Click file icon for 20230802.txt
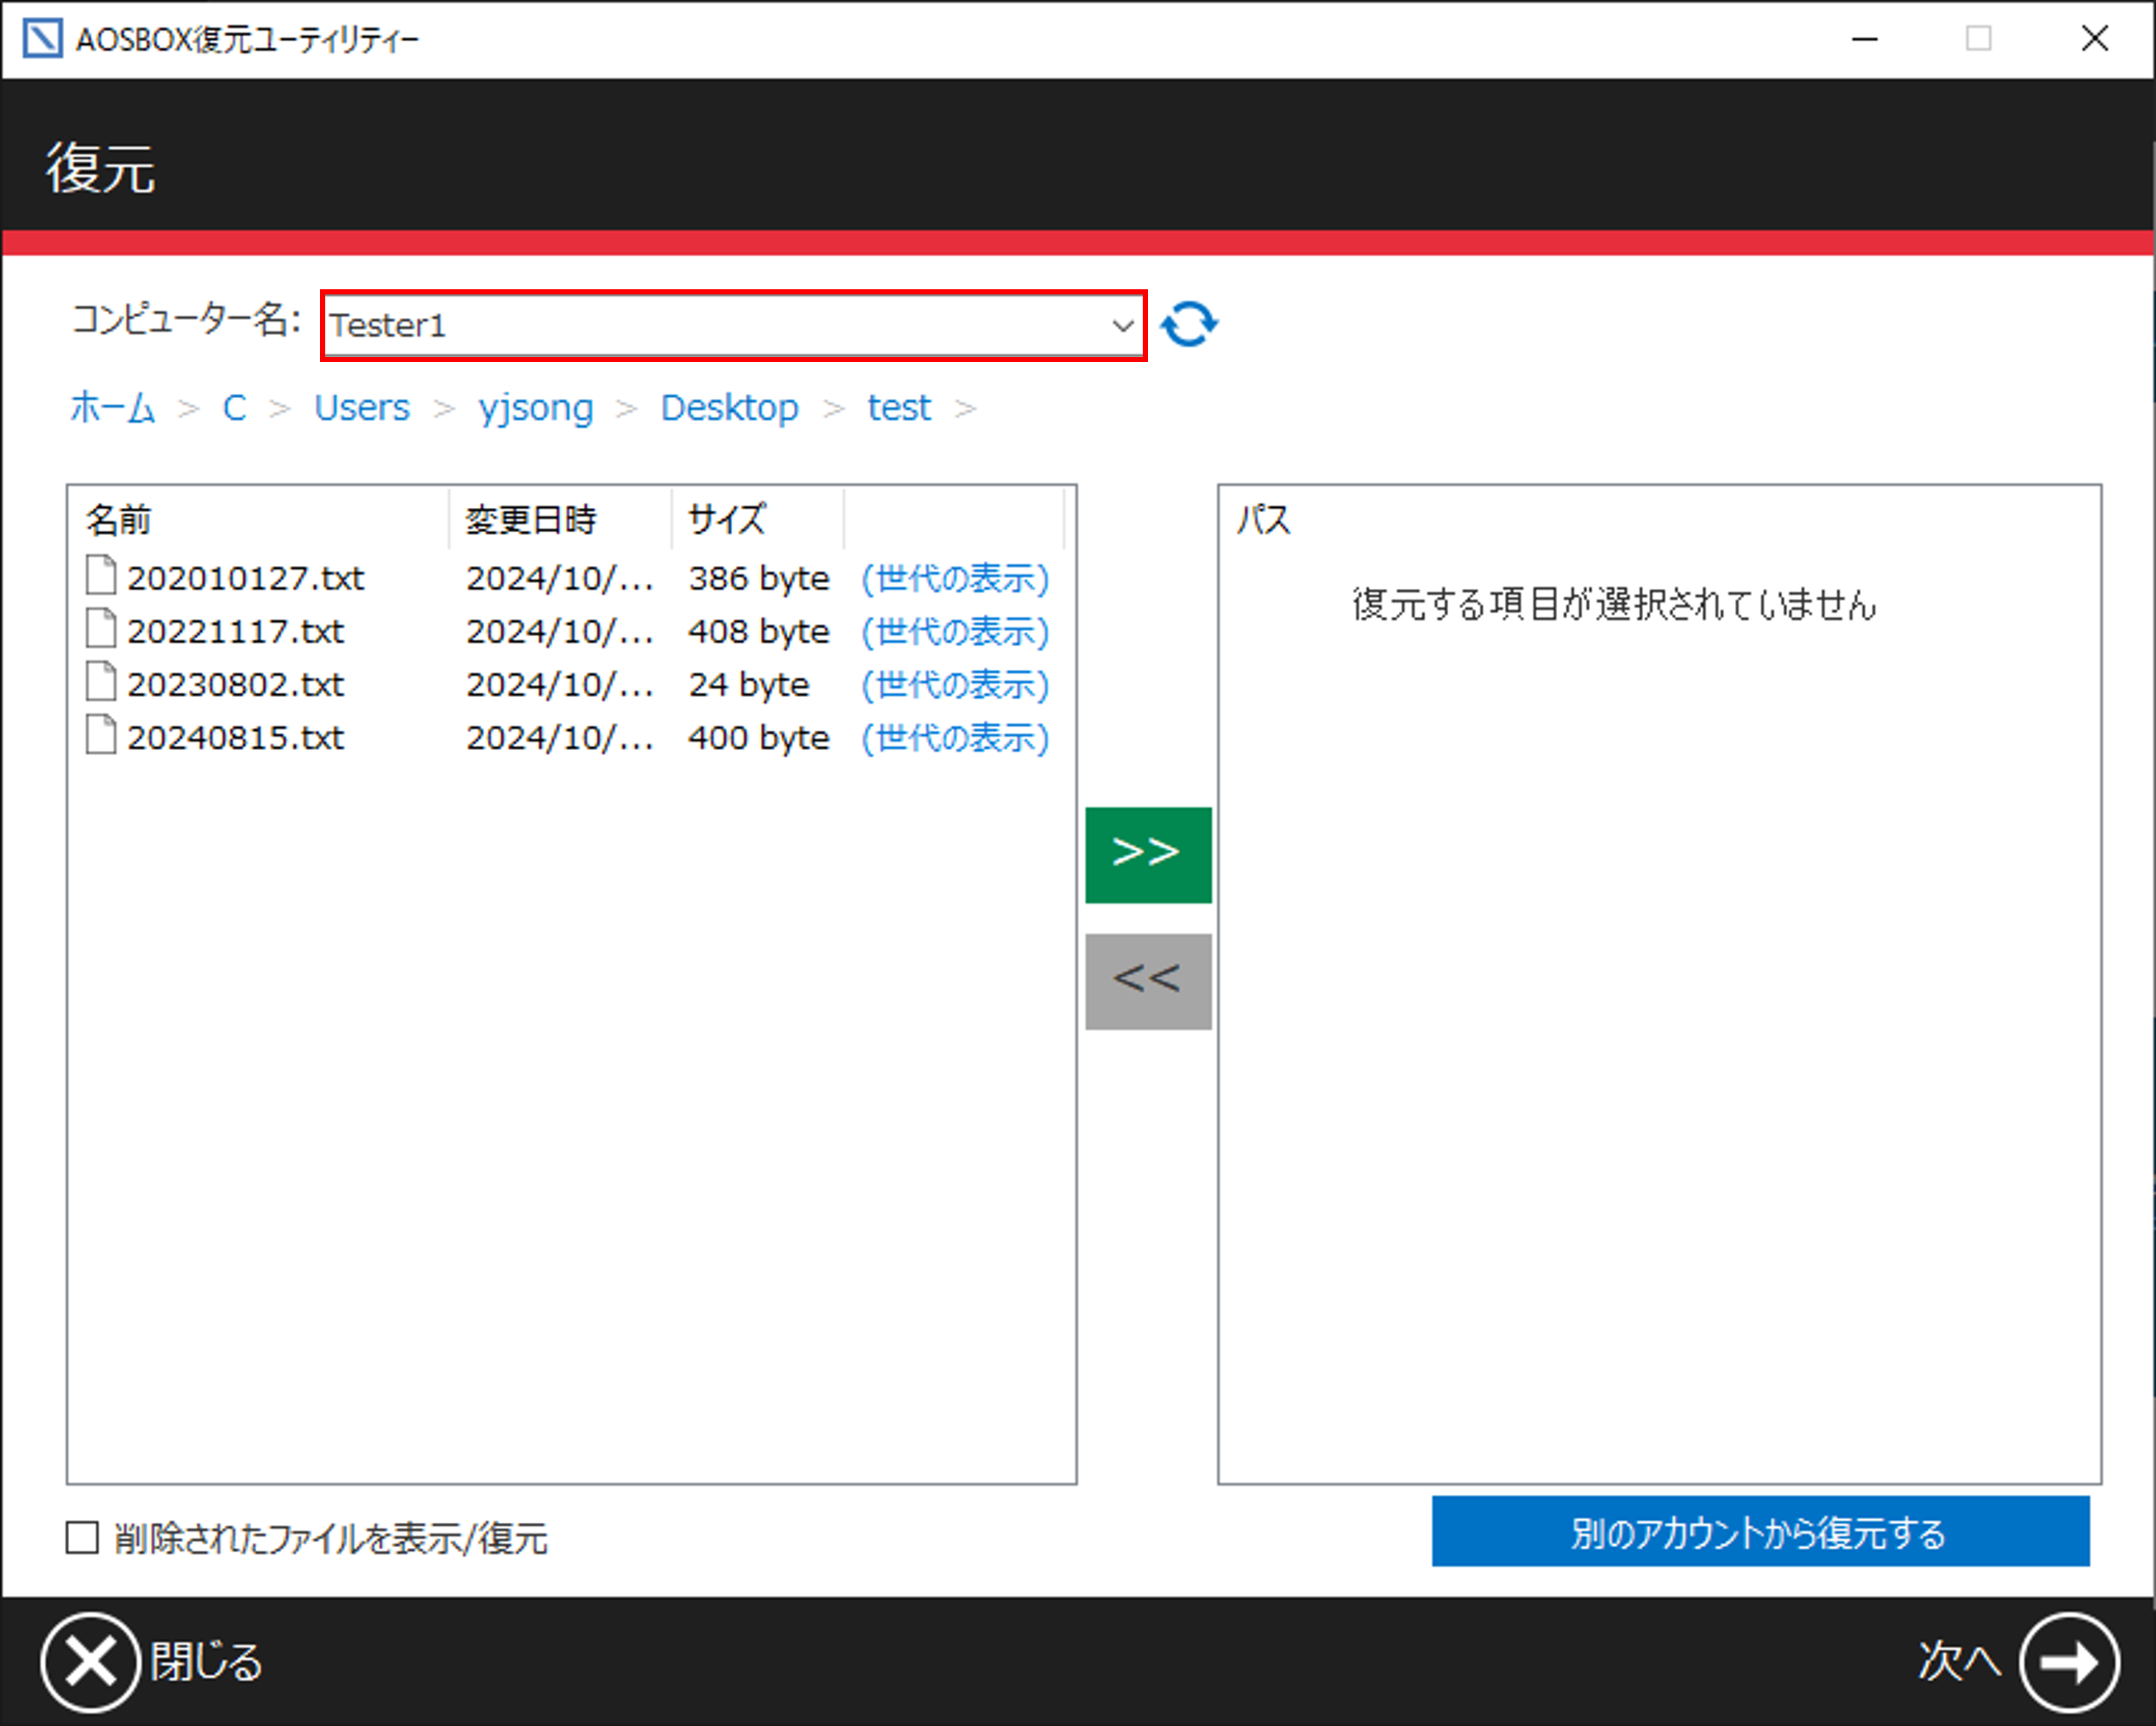Screen dimensions: 2156x1726 [100, 682]
